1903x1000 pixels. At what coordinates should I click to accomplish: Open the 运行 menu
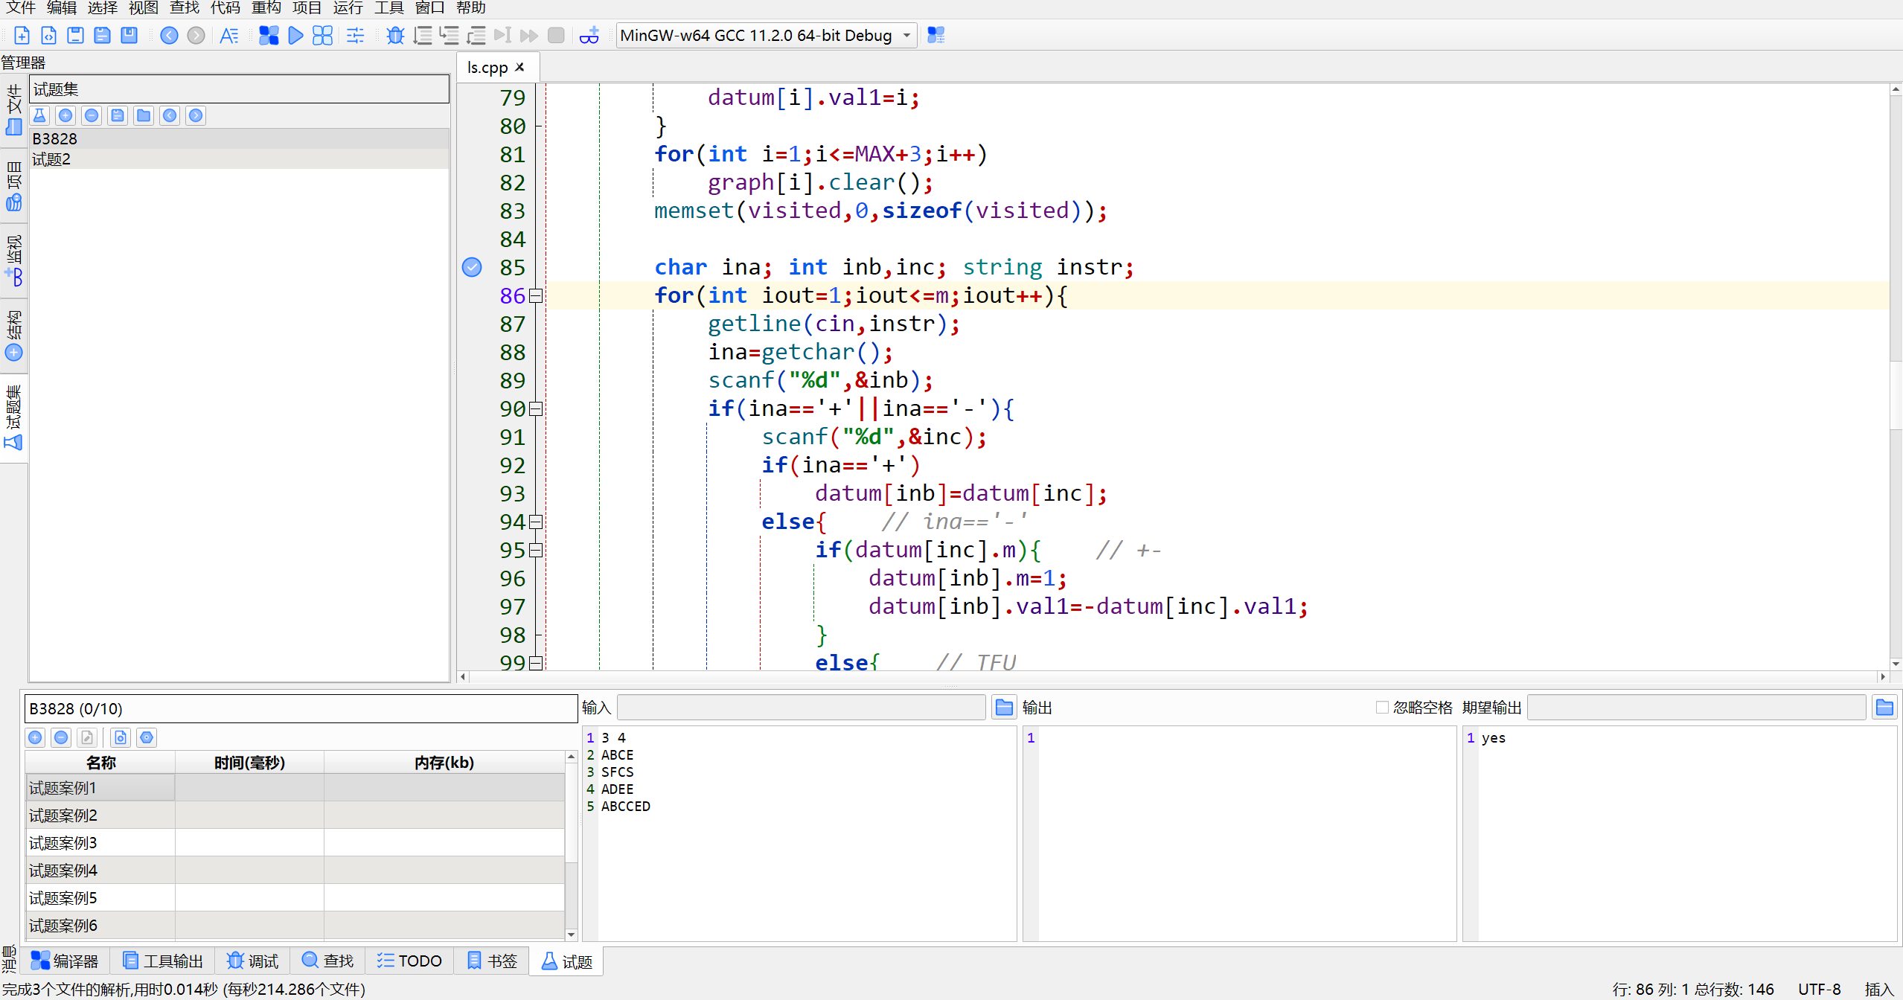(x=348, y=8)
